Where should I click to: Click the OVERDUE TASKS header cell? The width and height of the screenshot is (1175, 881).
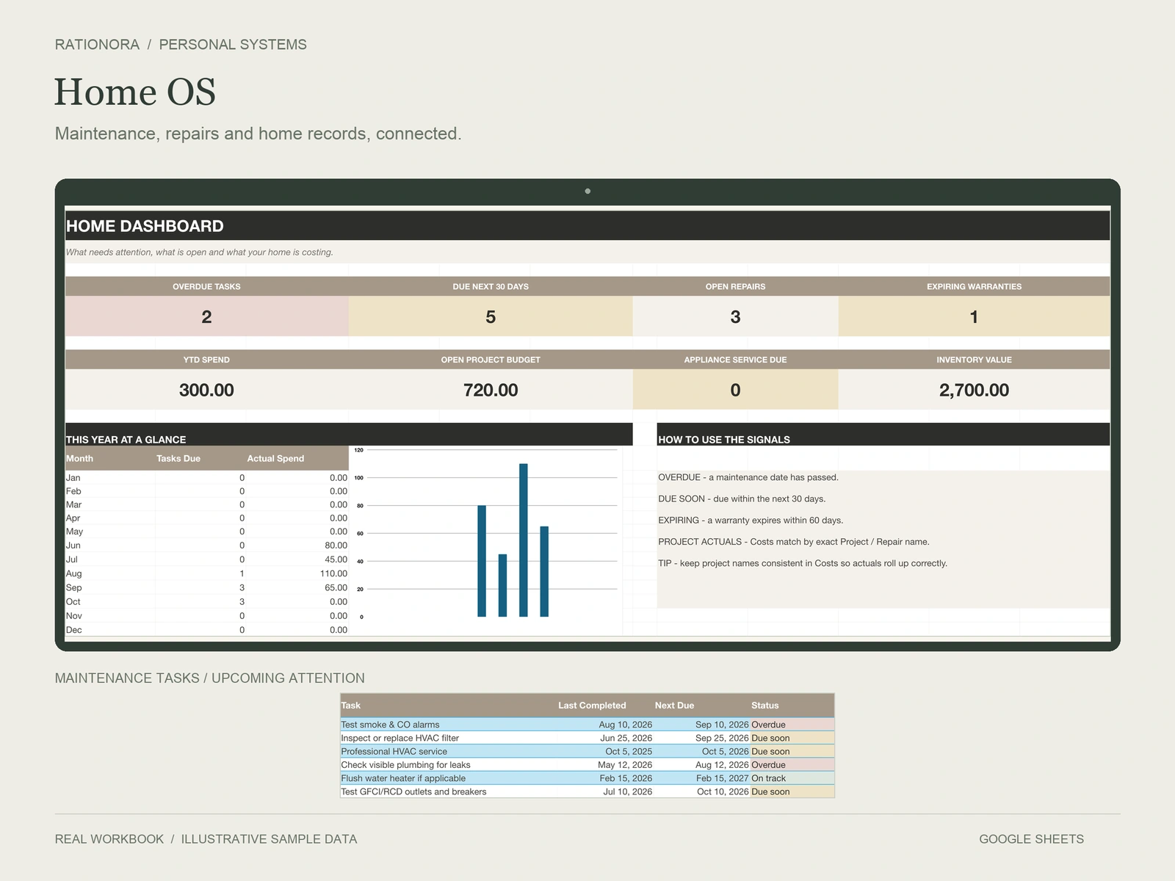206,286
